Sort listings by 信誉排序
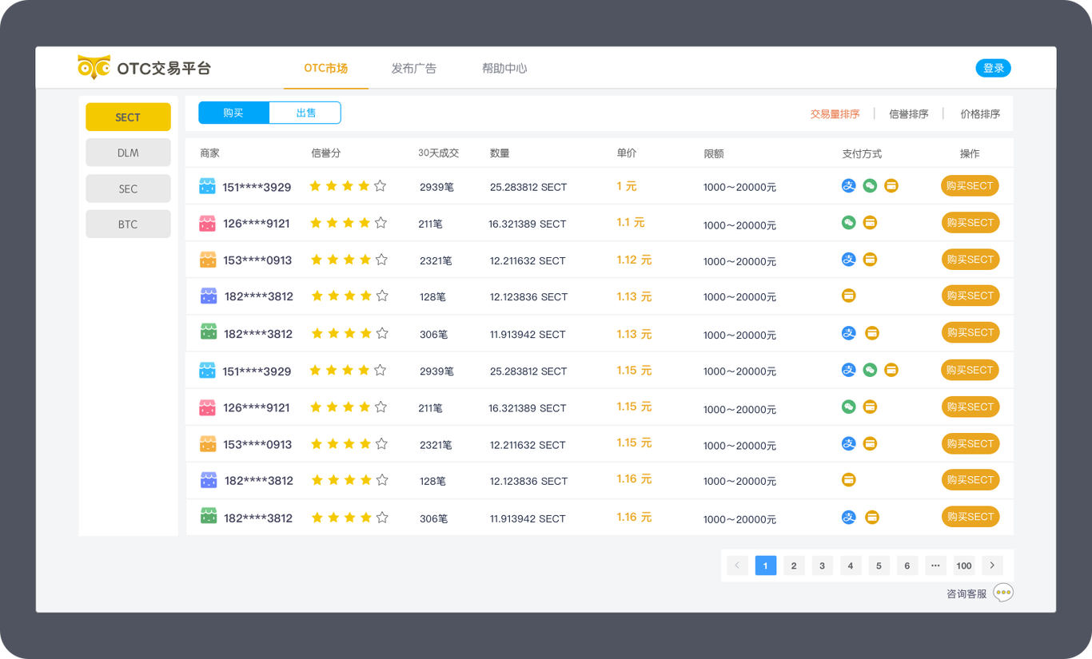This screenshot has height=659, width=1092. point(908,114)
